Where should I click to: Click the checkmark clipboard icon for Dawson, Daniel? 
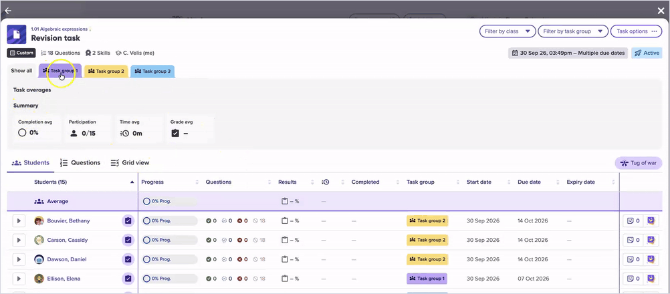pos(128,259)
